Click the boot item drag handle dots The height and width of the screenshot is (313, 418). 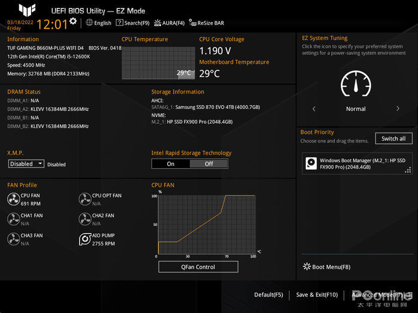pos(408,170)
